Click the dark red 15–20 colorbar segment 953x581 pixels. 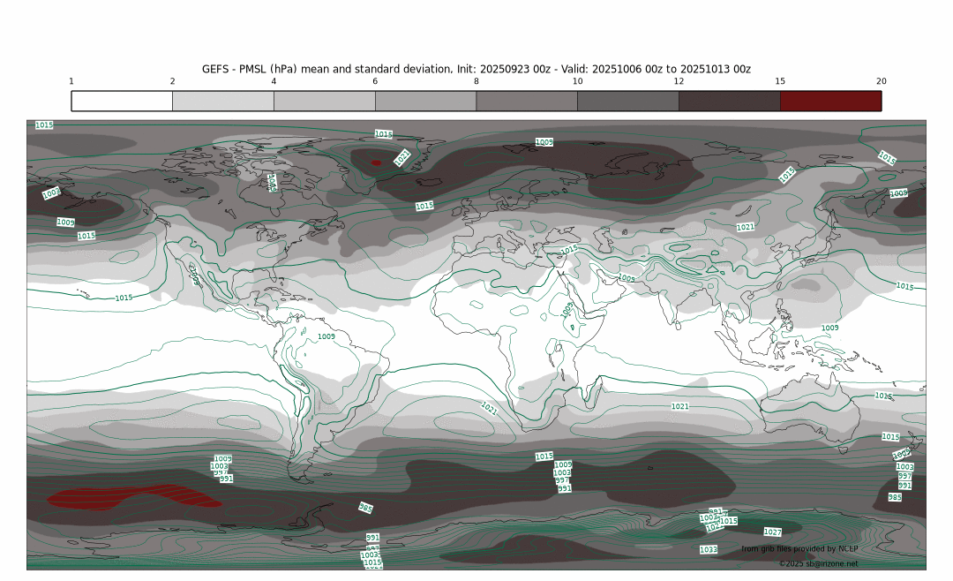click(830, 101)
